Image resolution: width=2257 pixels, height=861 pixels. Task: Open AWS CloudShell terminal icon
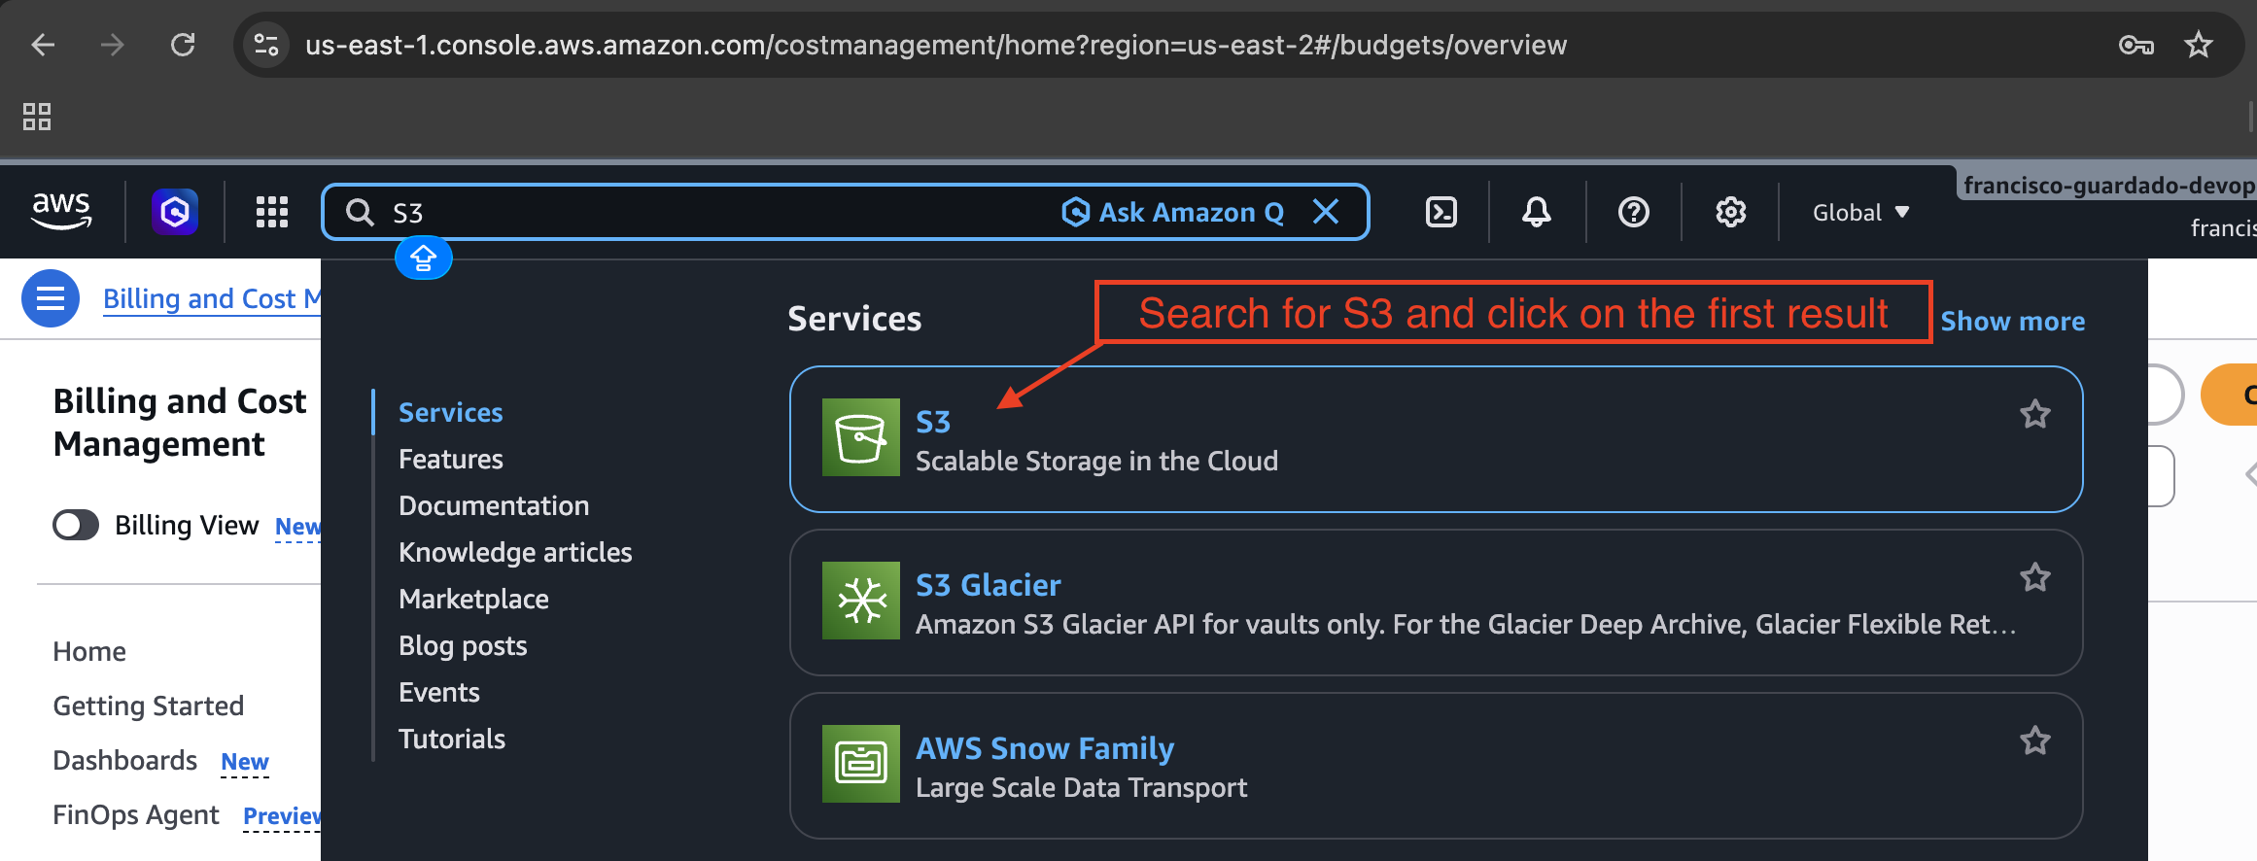click(1441, 212)
